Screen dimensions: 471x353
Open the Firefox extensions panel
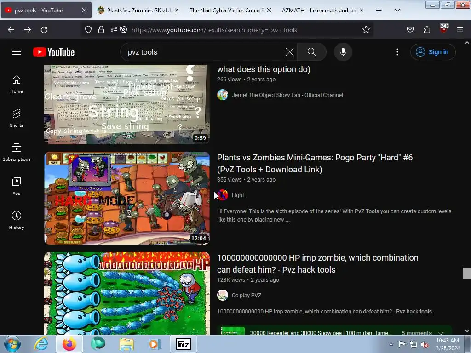pyautogui.click(x=427, y=30)
